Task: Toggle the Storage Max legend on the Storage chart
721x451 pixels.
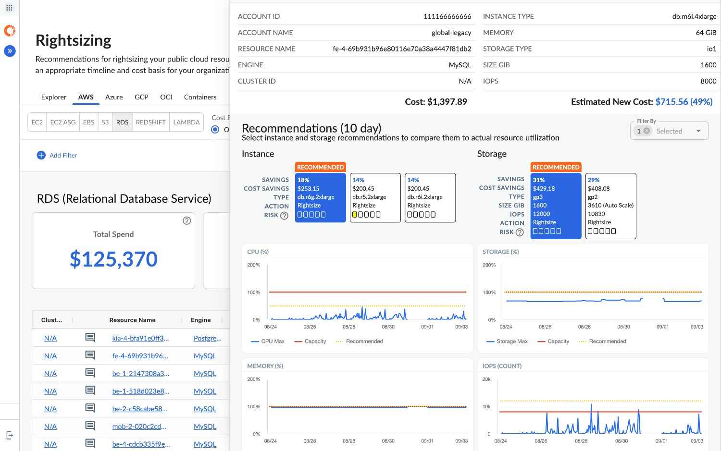Action: (508, 341)
